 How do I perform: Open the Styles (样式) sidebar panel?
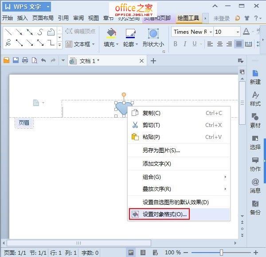tap(255, 99)
